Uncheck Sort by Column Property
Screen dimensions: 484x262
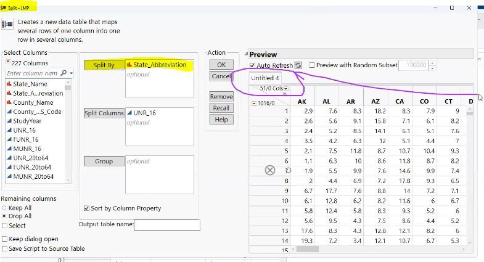pos(86,208)
